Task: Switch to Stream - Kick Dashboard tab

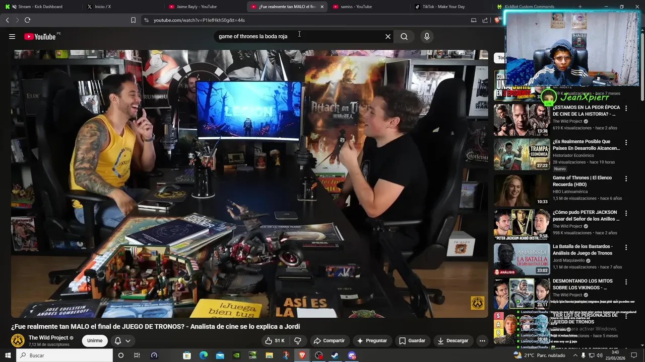Action: [39, 7]
